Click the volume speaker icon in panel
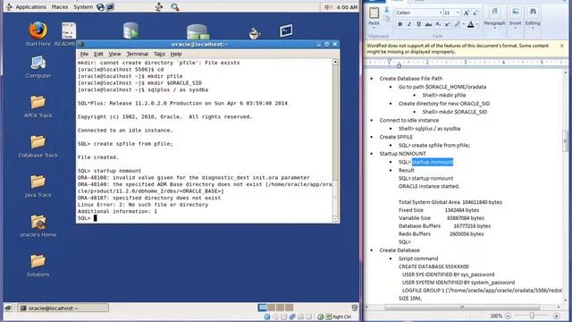The height and width of the screenshot is (322, 572). point(328,7)
